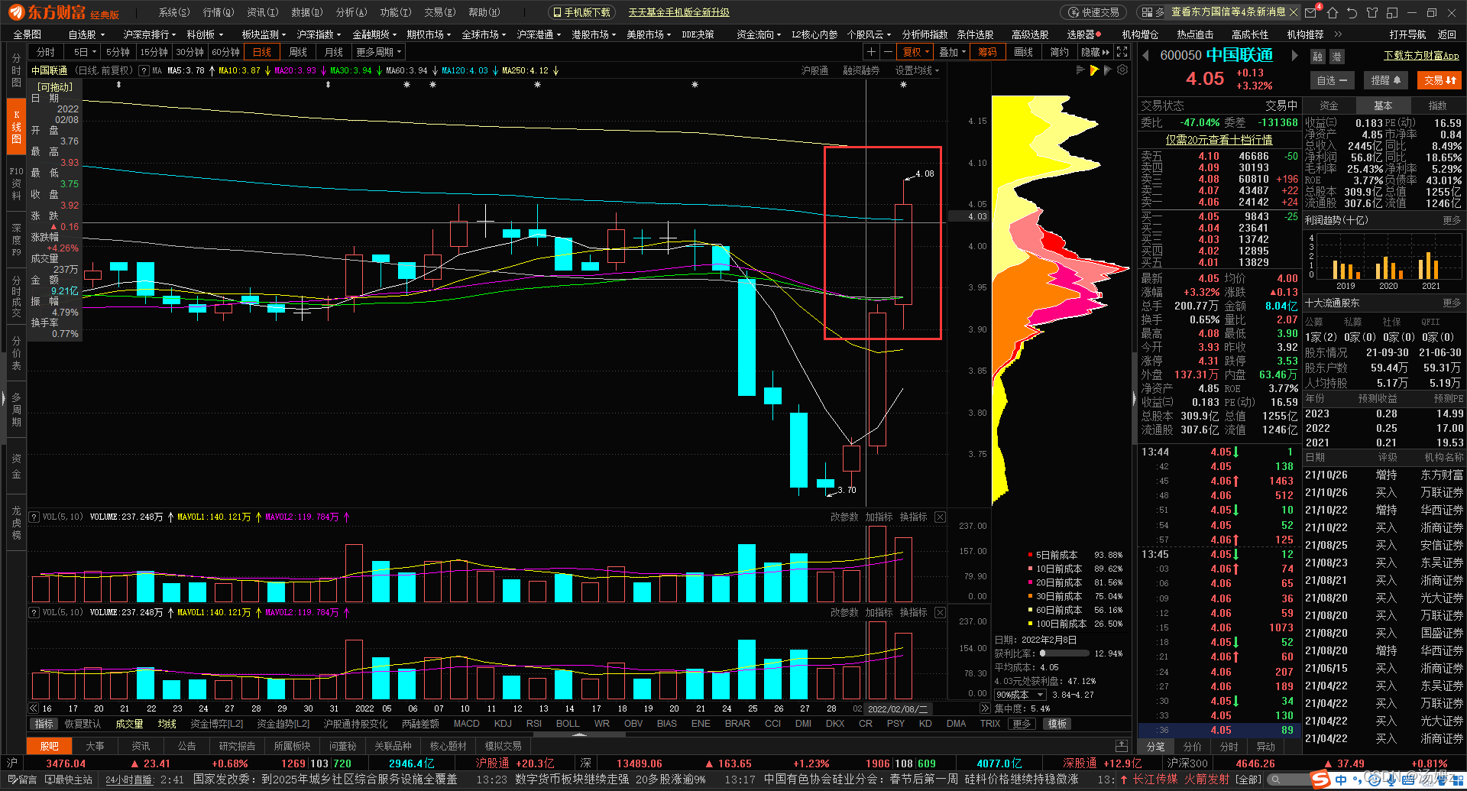
Task: Dismiss the 查看东方国信 news notification
Action: 1293,12
